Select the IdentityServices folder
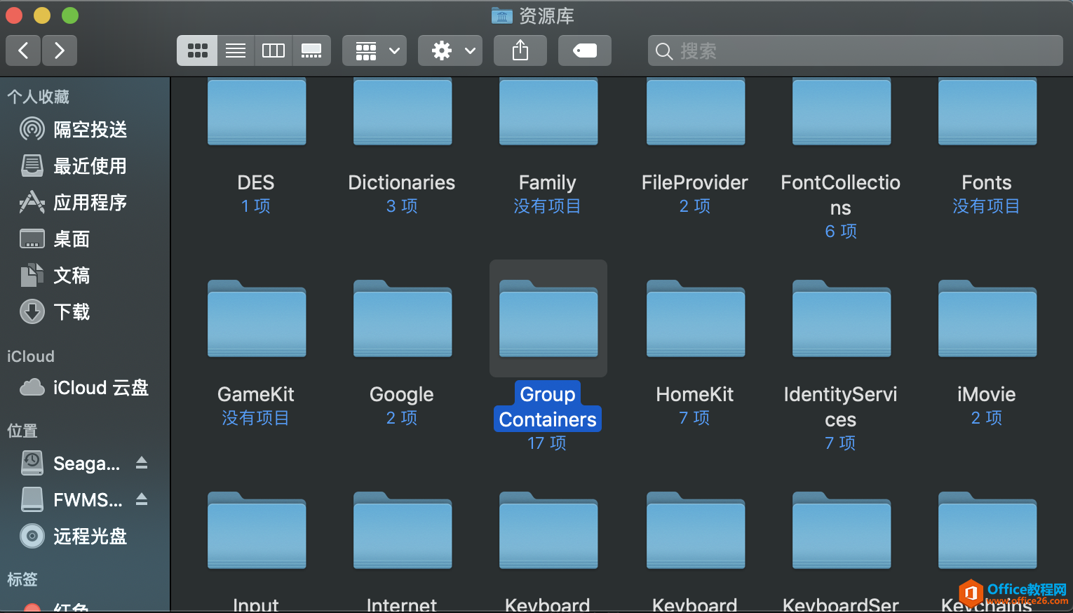The height and width of the screenshot is (613, 1073). (842, 319)
